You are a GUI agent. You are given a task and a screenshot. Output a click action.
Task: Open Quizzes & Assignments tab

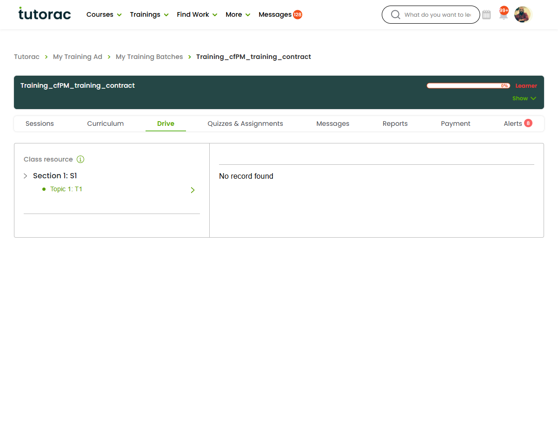click(246, 123)
